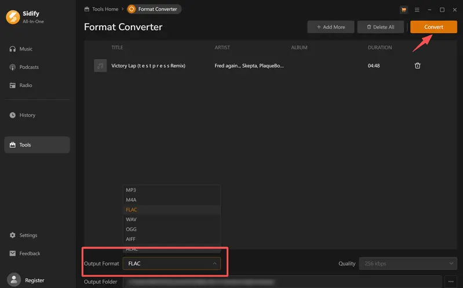The image size is (463, 288).
Task: Open the History page
Action: point(37,115)
